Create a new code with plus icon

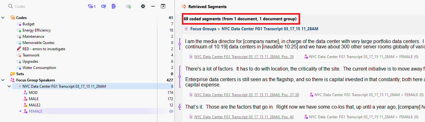pyautogui.click(x=128, y=6)
